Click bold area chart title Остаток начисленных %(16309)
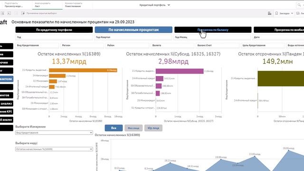Viewport: 304px width, 171px height. [x=117, y=135]
